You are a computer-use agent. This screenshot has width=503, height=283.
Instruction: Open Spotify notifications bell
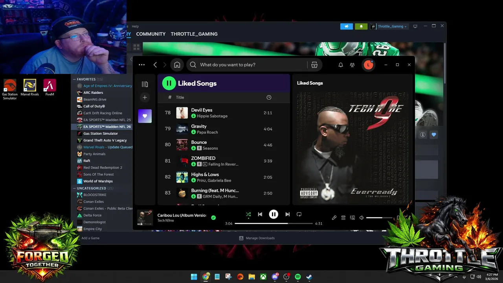(341, 65)
